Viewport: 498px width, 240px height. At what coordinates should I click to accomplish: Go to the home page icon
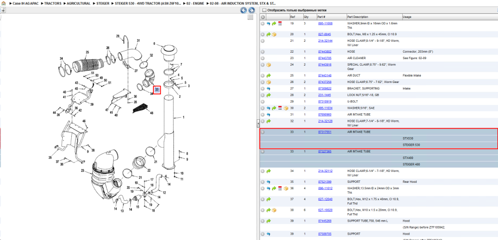(3, 3)
